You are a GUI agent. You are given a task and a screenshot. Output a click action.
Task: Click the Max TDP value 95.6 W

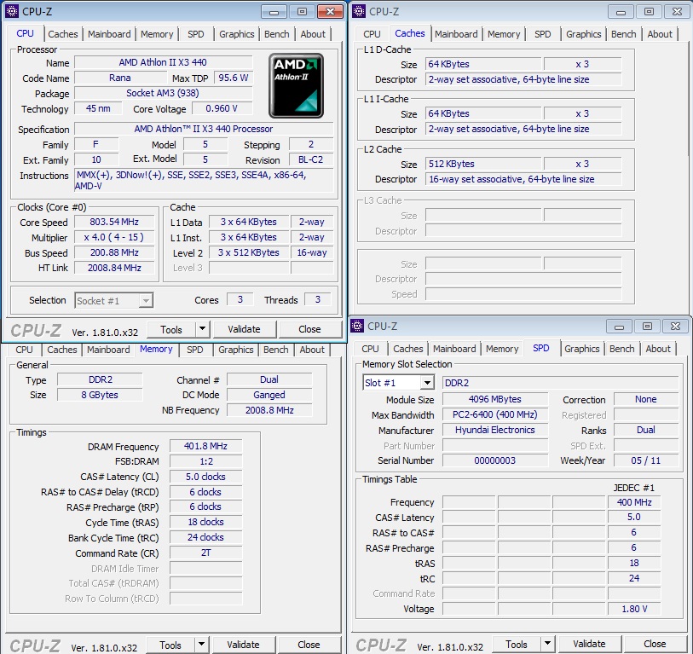(233, 78)
